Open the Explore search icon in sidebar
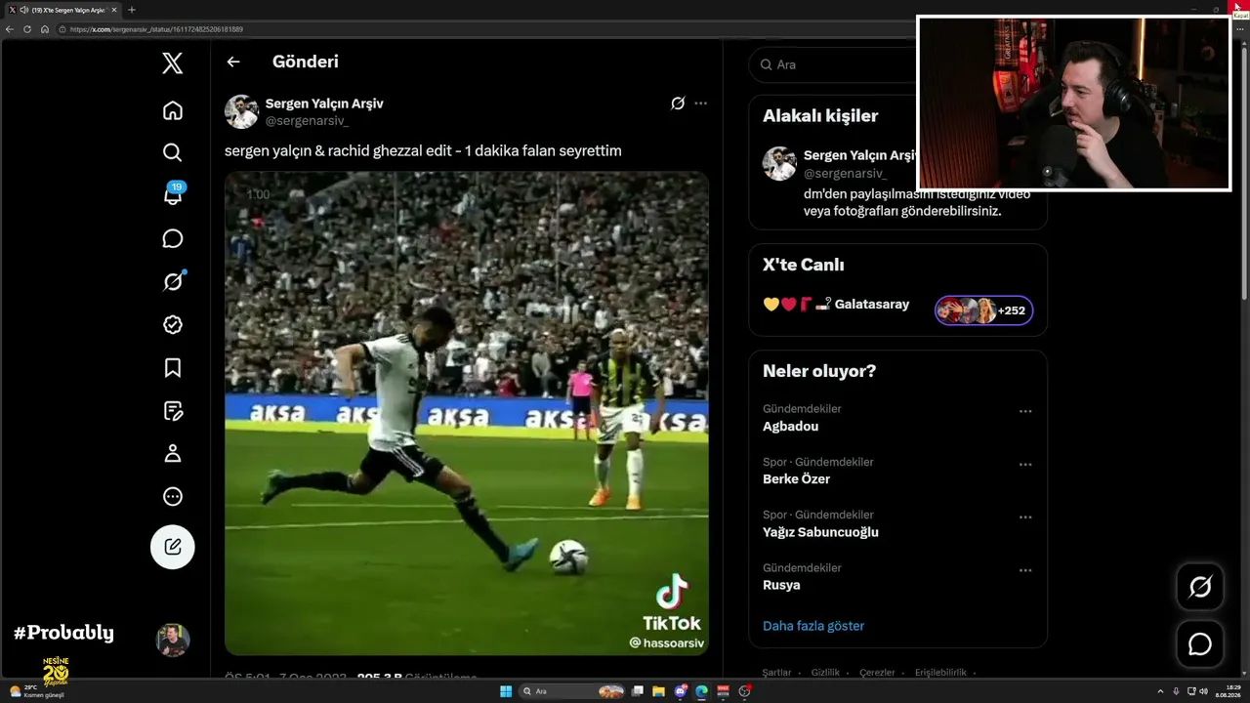This screenshot has height=703, width=1250. point(173,152)
